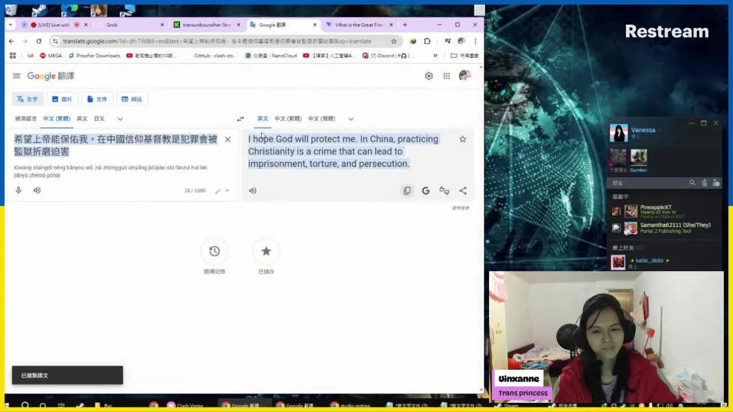Viewport: 733px width, 412px height.
Task: Search friends in the Steam friends list
Action: tap(692, 183)
